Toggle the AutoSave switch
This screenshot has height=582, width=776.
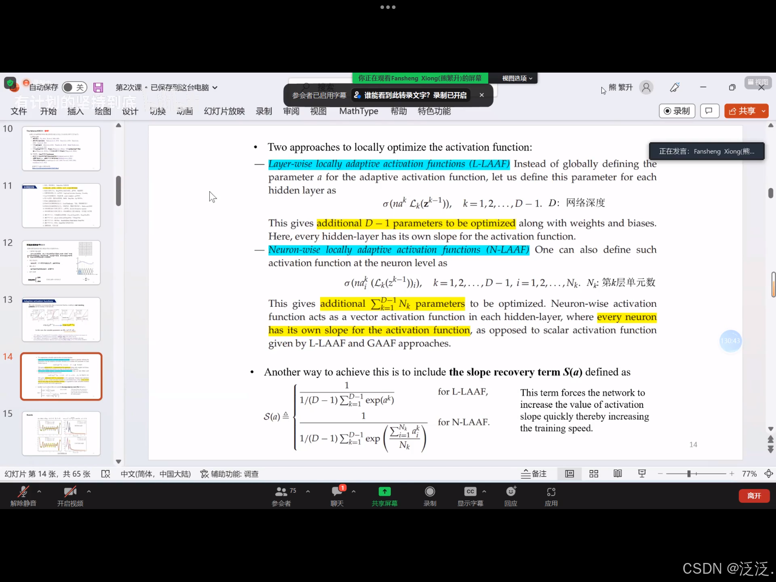tap(74, 87)
